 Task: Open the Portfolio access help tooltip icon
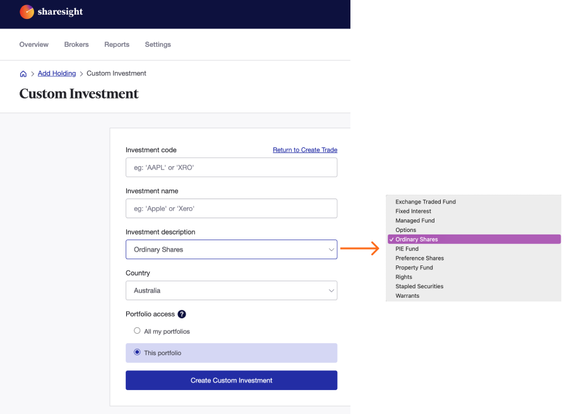182,314
